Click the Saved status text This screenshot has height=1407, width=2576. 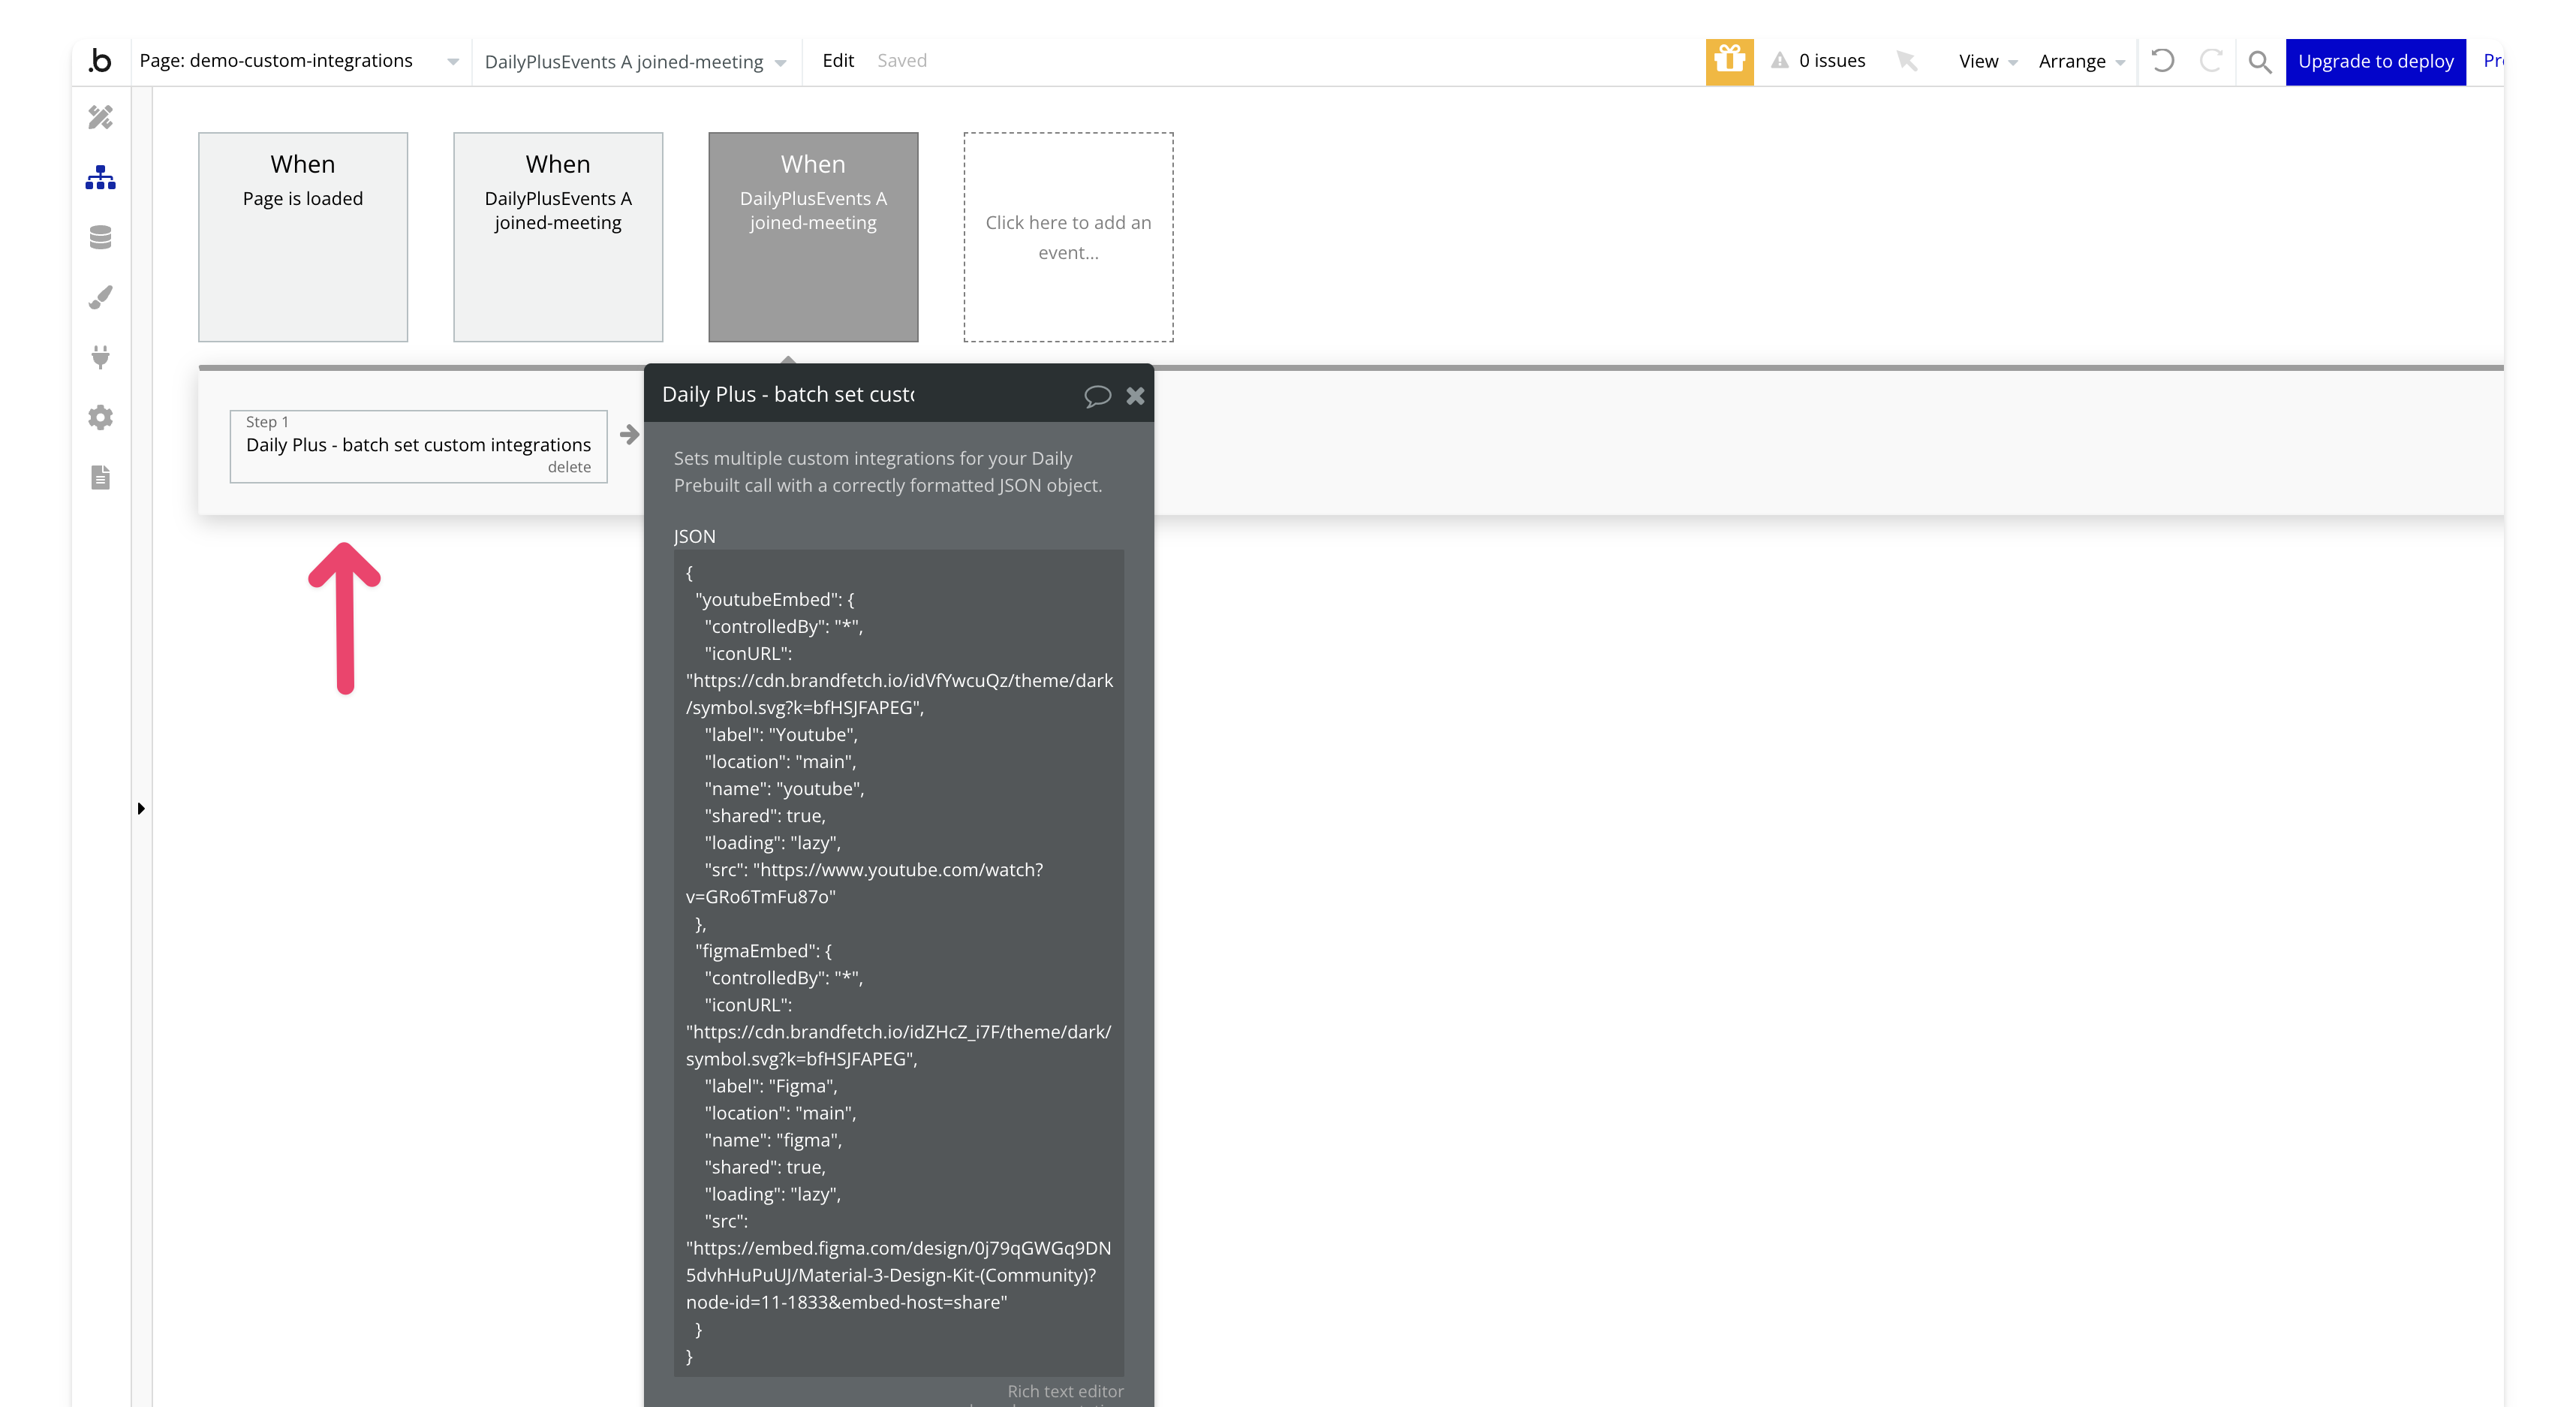[x=902, y=60]
